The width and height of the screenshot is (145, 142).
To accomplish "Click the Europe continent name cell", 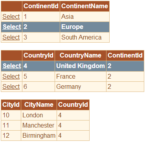I will pos(84,27).
